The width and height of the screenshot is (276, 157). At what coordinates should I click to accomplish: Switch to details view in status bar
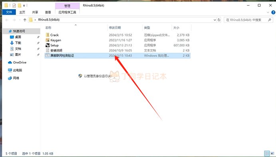click(x=267, y=153)
